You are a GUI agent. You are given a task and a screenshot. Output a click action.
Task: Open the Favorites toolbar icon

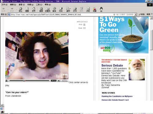[48, 10]
